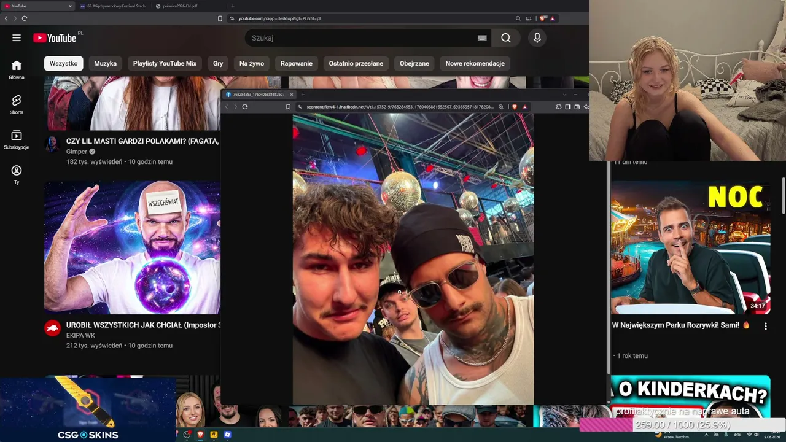Open the blue app icon on the taskbar
Image resolution: width=786 pixels, height=442 pixels.
click(227, 435)
